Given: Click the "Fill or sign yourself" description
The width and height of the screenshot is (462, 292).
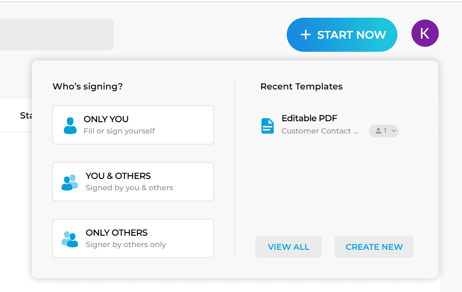Looking at the screenshot, I should pyautogui.click(x=119, y=131).
